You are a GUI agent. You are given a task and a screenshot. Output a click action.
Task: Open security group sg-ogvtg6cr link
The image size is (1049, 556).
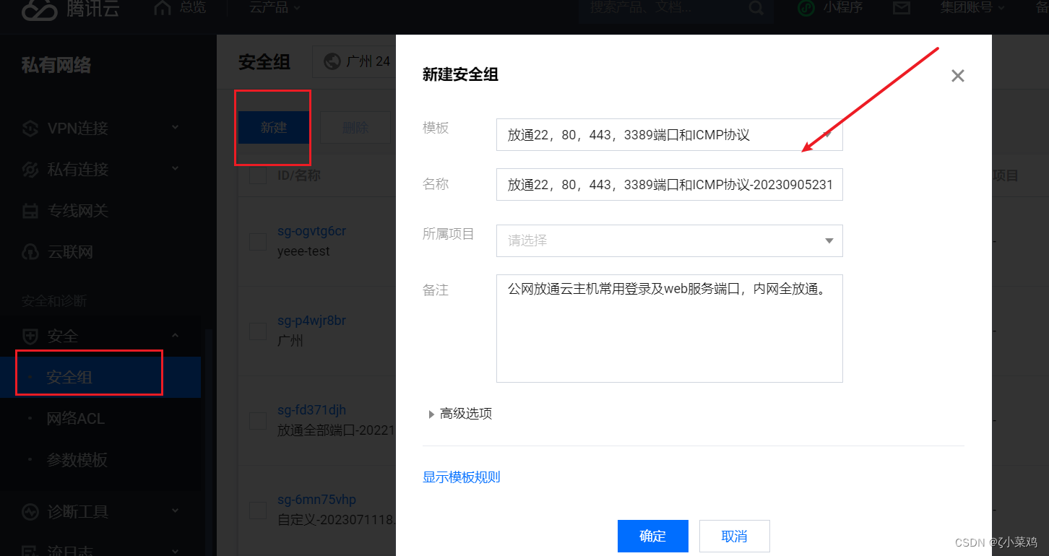point(311,232)
